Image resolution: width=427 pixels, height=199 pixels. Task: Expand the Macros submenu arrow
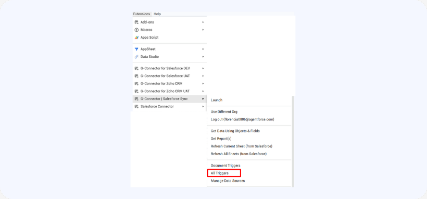(x=203, y=30)
